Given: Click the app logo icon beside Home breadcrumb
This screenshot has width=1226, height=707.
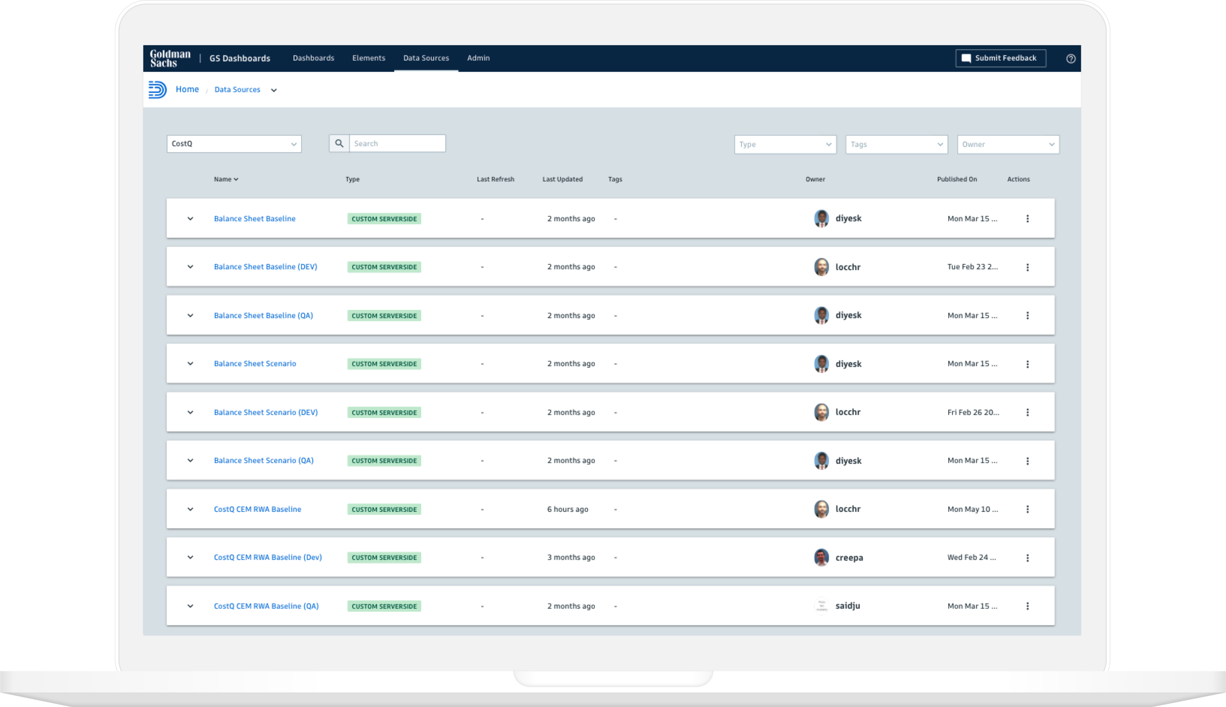Looking at the screenshot, I should click(158, 90).
